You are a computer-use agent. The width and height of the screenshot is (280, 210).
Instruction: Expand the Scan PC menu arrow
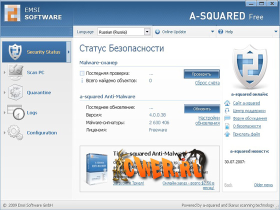pos(4,72)
